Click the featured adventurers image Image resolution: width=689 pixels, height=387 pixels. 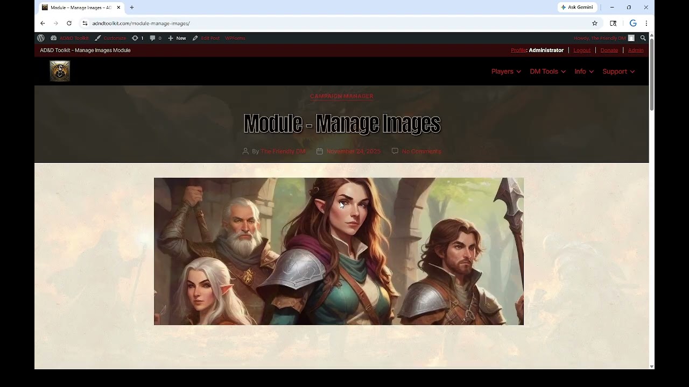[x=339, y=251]
